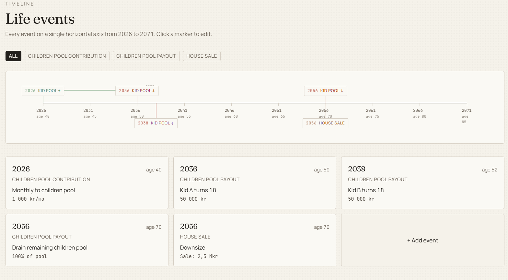This screenshot has height=280, width=508.
Task: Edit the 2056 KID POOL payout marker
Action: point(325,91)
